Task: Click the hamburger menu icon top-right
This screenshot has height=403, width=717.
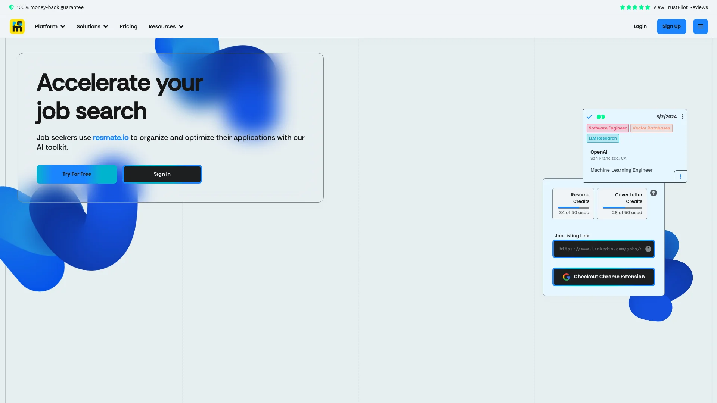Action: pyautogui.click(x=700, y=26)
